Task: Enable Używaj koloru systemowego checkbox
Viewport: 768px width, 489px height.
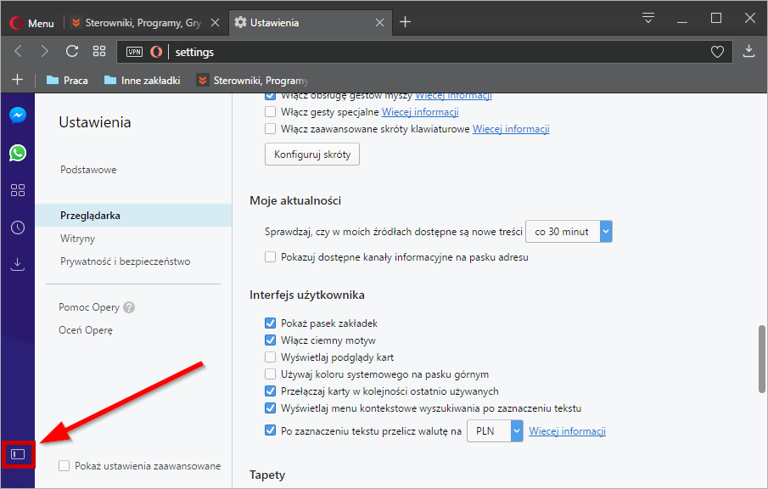Action: tap(271, 374)
